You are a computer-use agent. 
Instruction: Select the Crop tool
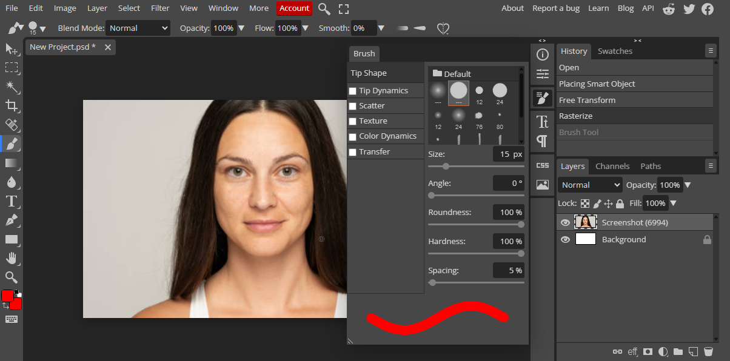(12, 106)
